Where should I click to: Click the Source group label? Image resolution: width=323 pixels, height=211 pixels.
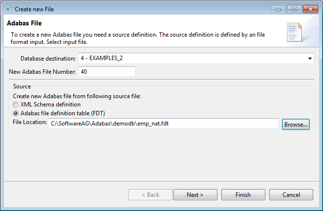(22, 86)
